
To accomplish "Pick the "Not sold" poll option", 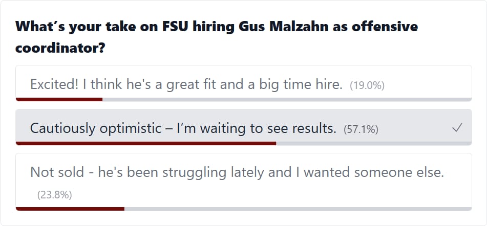I will [237, 172].
